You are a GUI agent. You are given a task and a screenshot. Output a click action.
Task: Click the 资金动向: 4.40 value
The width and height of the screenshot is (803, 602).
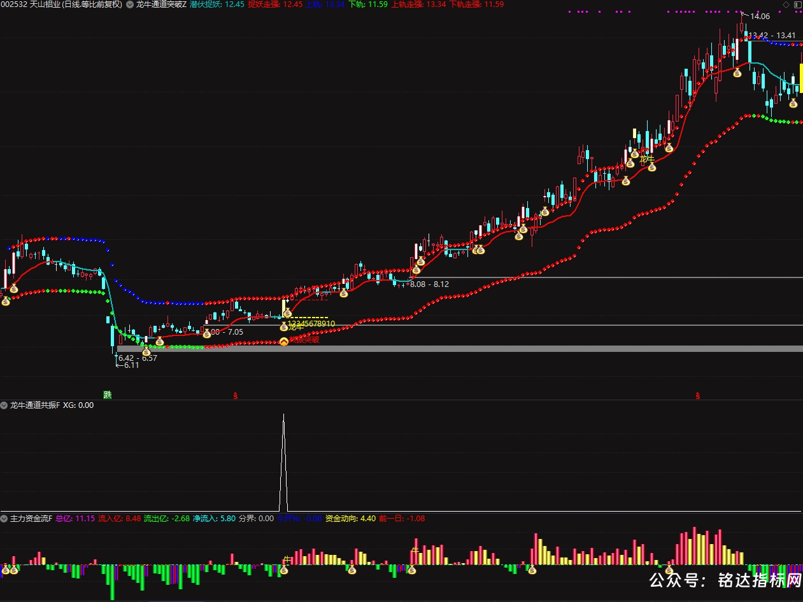pyautogui.click(x=350, y=519)
